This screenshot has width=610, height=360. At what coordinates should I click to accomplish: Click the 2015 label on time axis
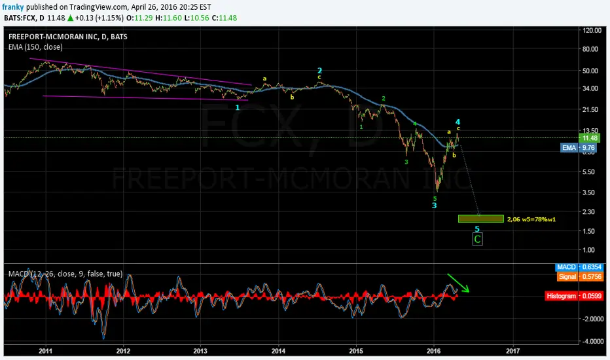tap(356, 351)
